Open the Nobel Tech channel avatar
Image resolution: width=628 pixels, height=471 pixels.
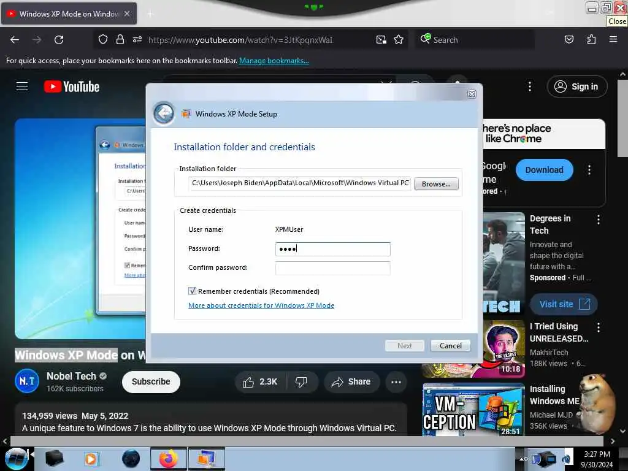pos(27,381)
